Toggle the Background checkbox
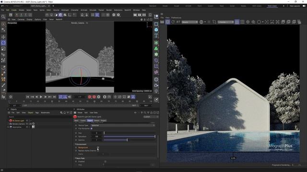 point(98,148)
